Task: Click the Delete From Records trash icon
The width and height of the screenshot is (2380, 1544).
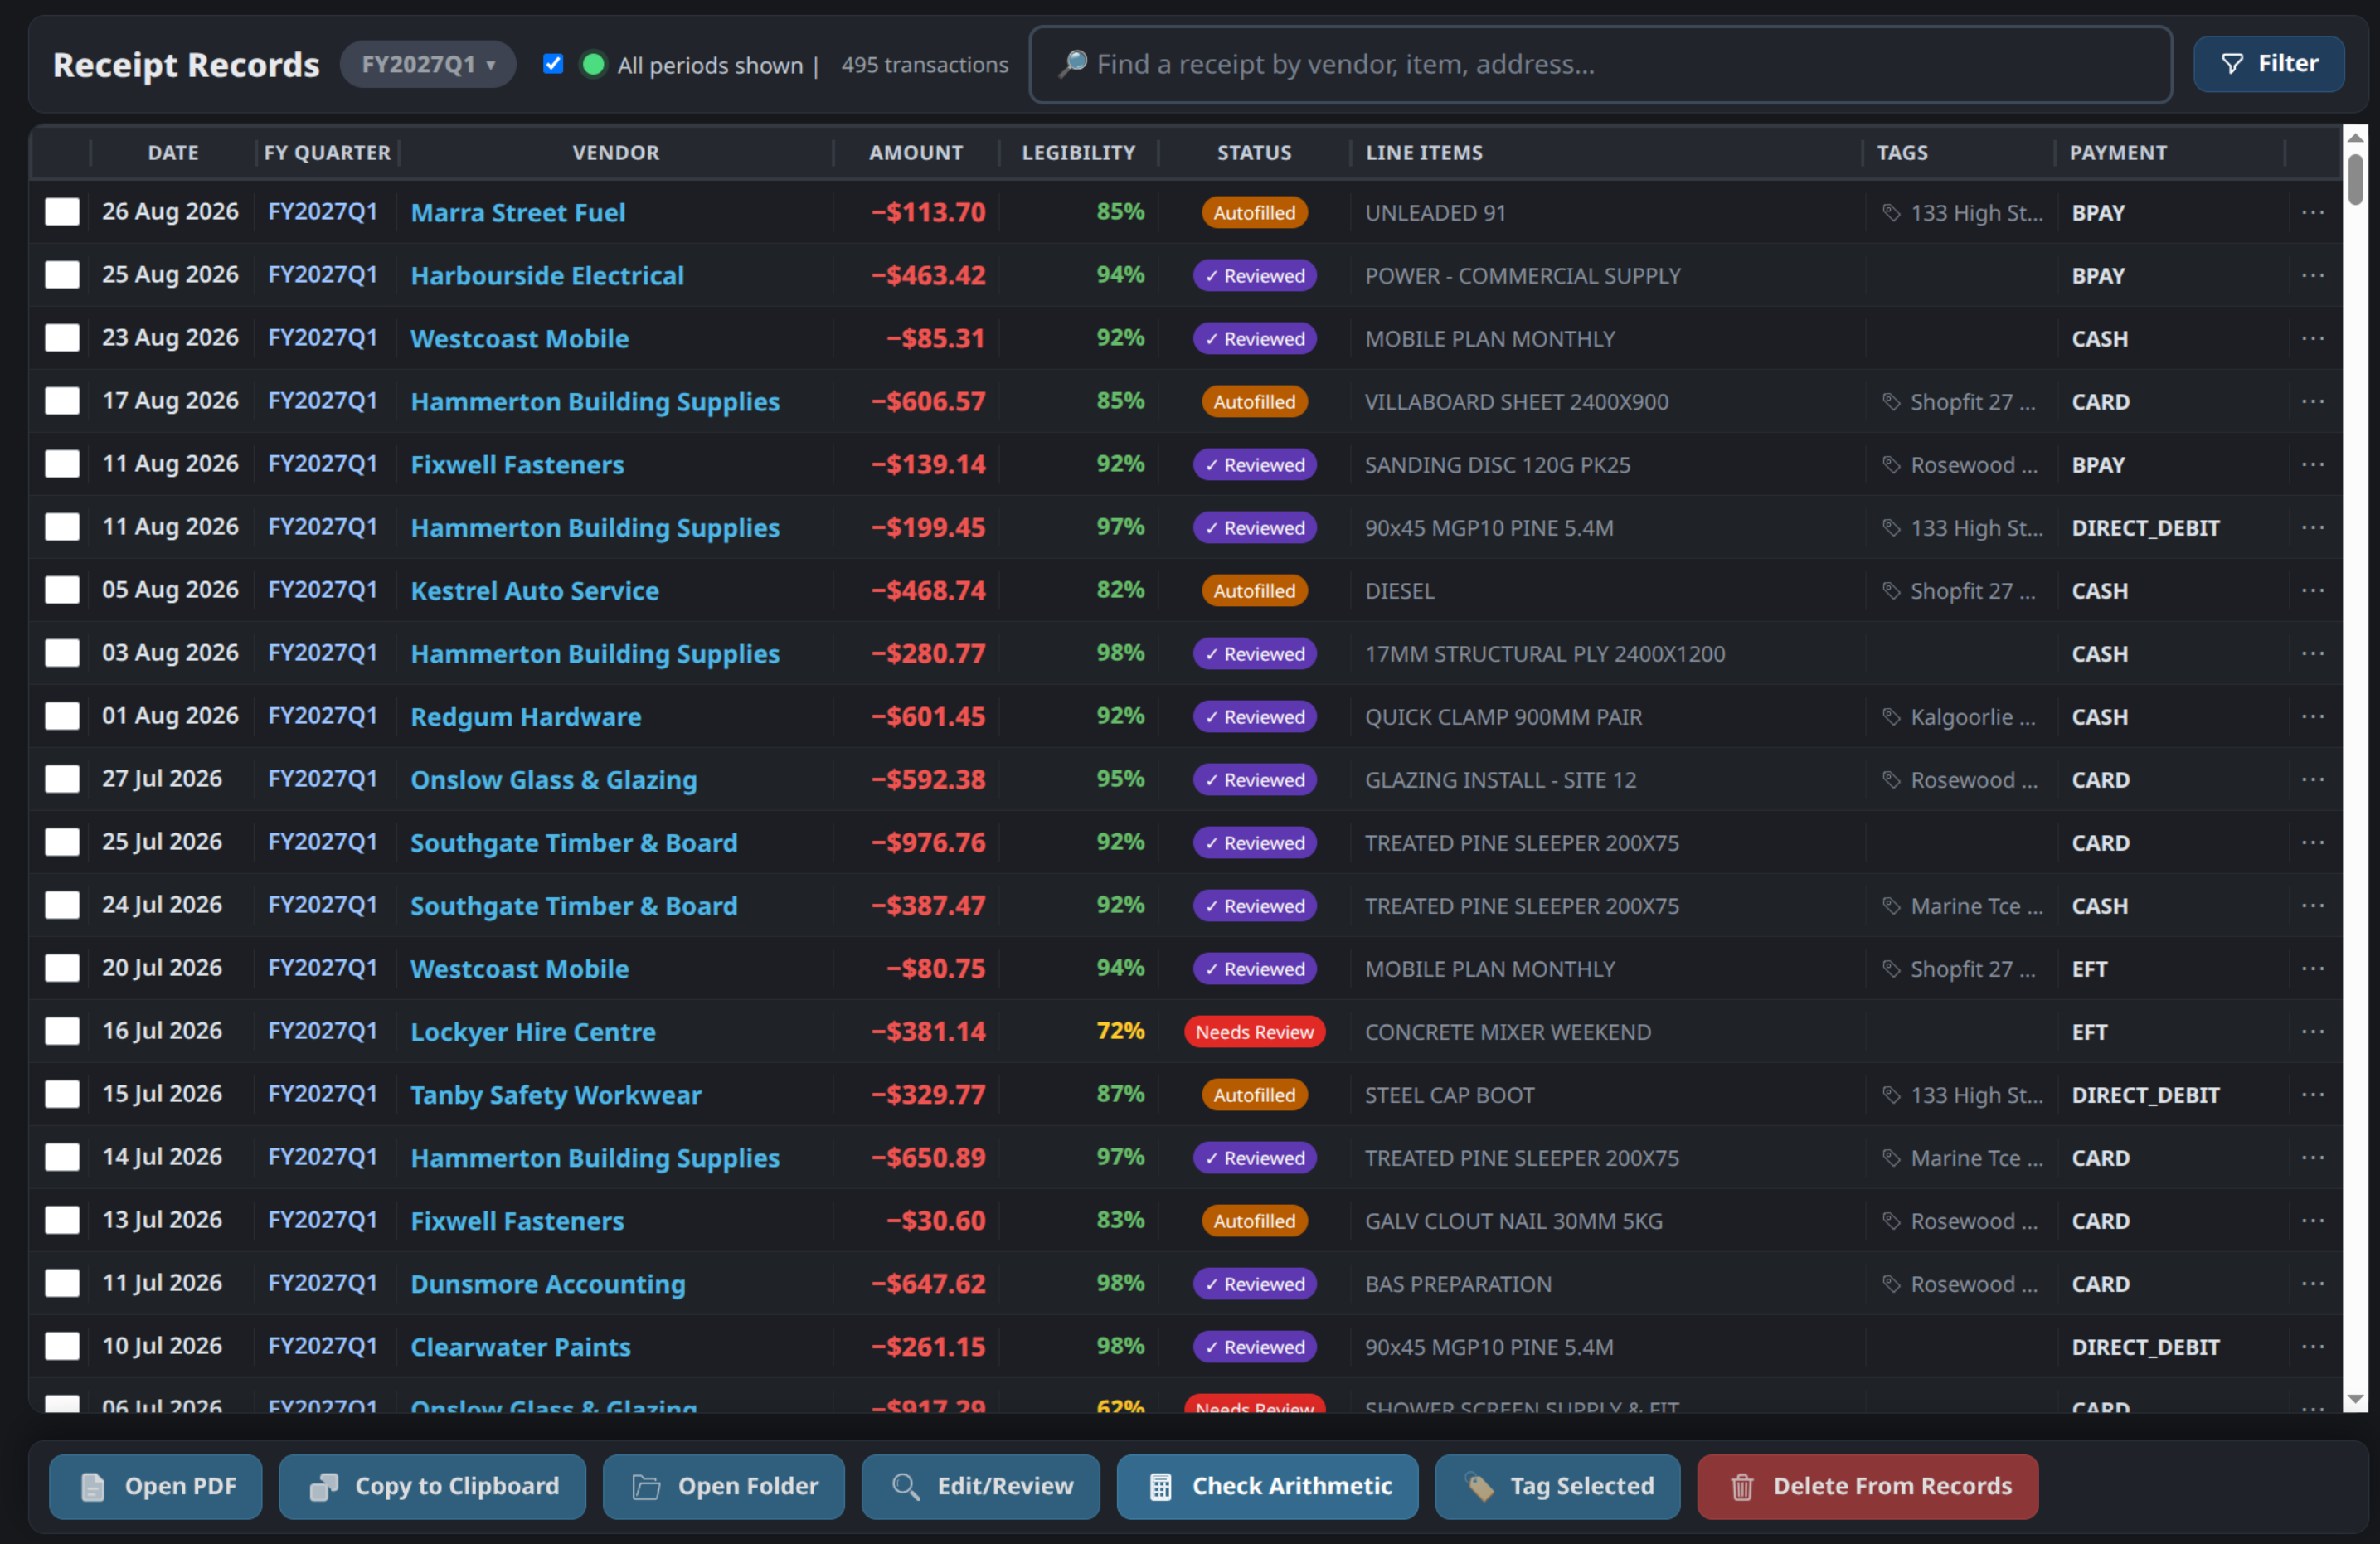Action: coord(1741,1487)
